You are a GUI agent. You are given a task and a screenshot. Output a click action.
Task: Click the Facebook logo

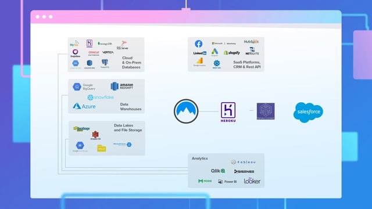tap(199, 44)
